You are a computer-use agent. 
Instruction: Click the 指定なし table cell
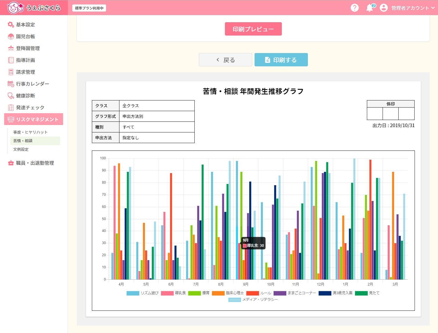tap(157, 138)
